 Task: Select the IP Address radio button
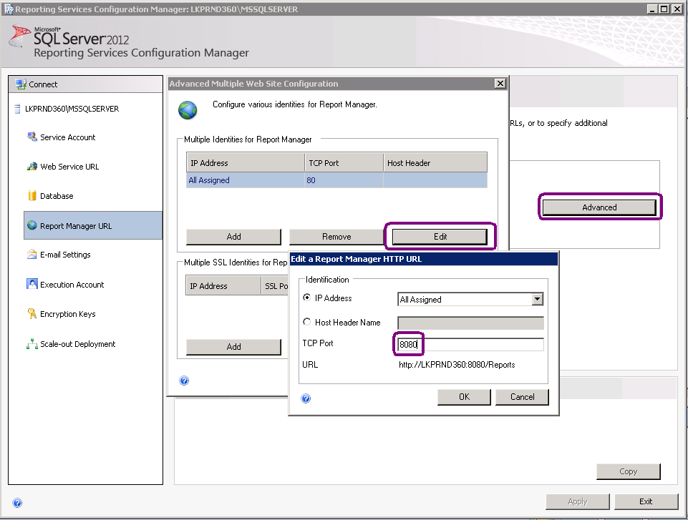point(307,298)
